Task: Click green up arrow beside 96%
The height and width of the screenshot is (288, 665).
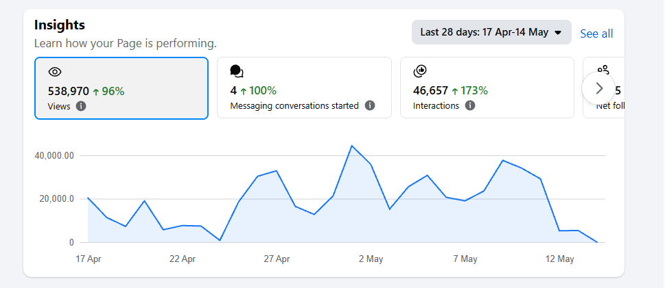Action: pyautogui.click(x=95, y=92)
